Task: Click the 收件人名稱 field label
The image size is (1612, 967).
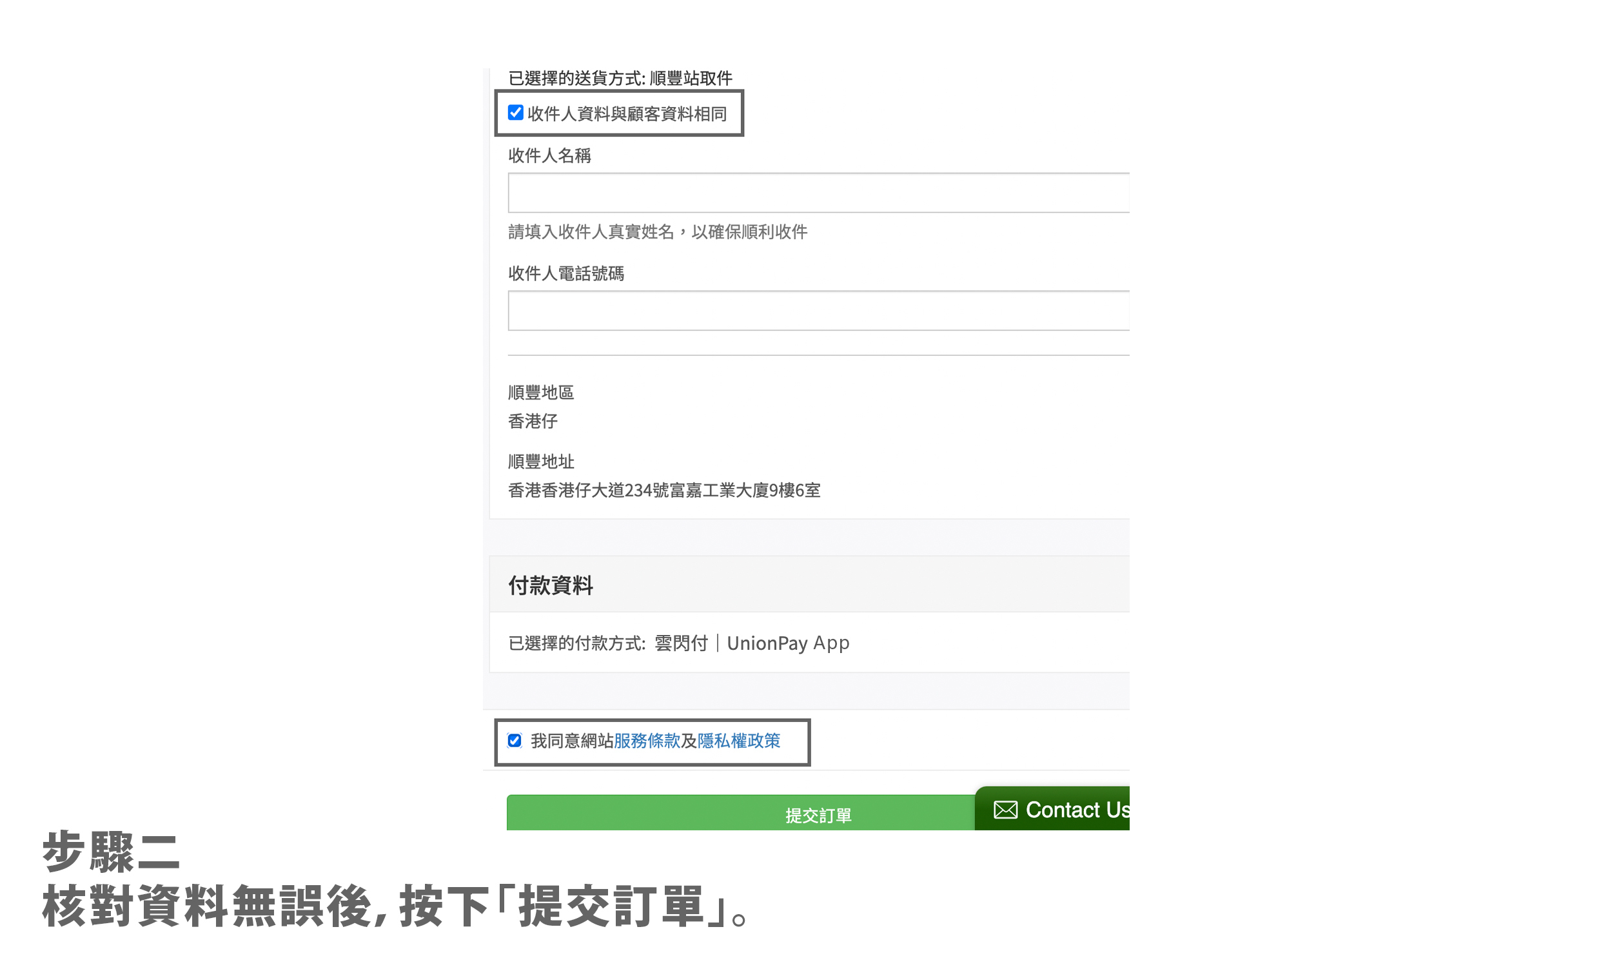Action: [549, 155]
